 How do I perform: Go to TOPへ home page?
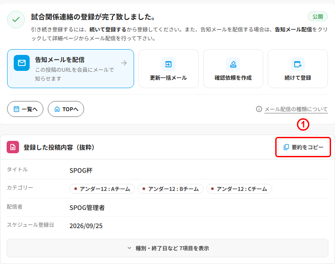pyautogui.click(x=66, y=109)
